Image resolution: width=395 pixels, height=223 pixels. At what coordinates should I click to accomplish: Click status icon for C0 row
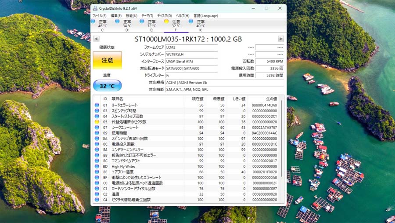pyautogui.click(x=97, y=183)
